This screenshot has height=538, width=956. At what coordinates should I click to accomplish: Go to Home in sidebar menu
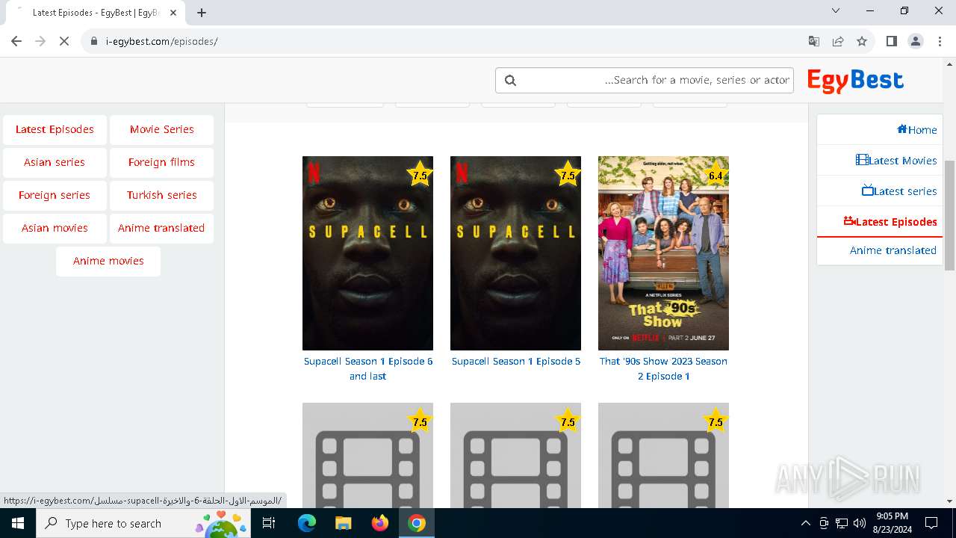pos(880,130)
